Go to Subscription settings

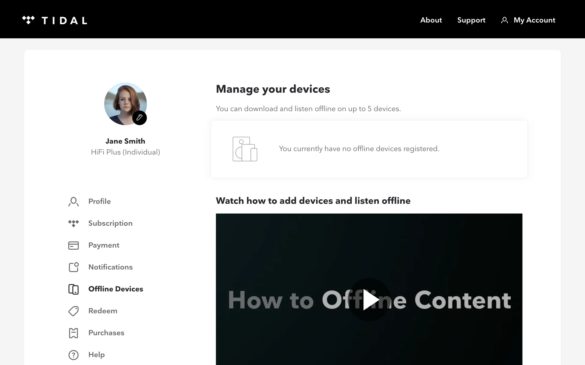tap(110, 223)
